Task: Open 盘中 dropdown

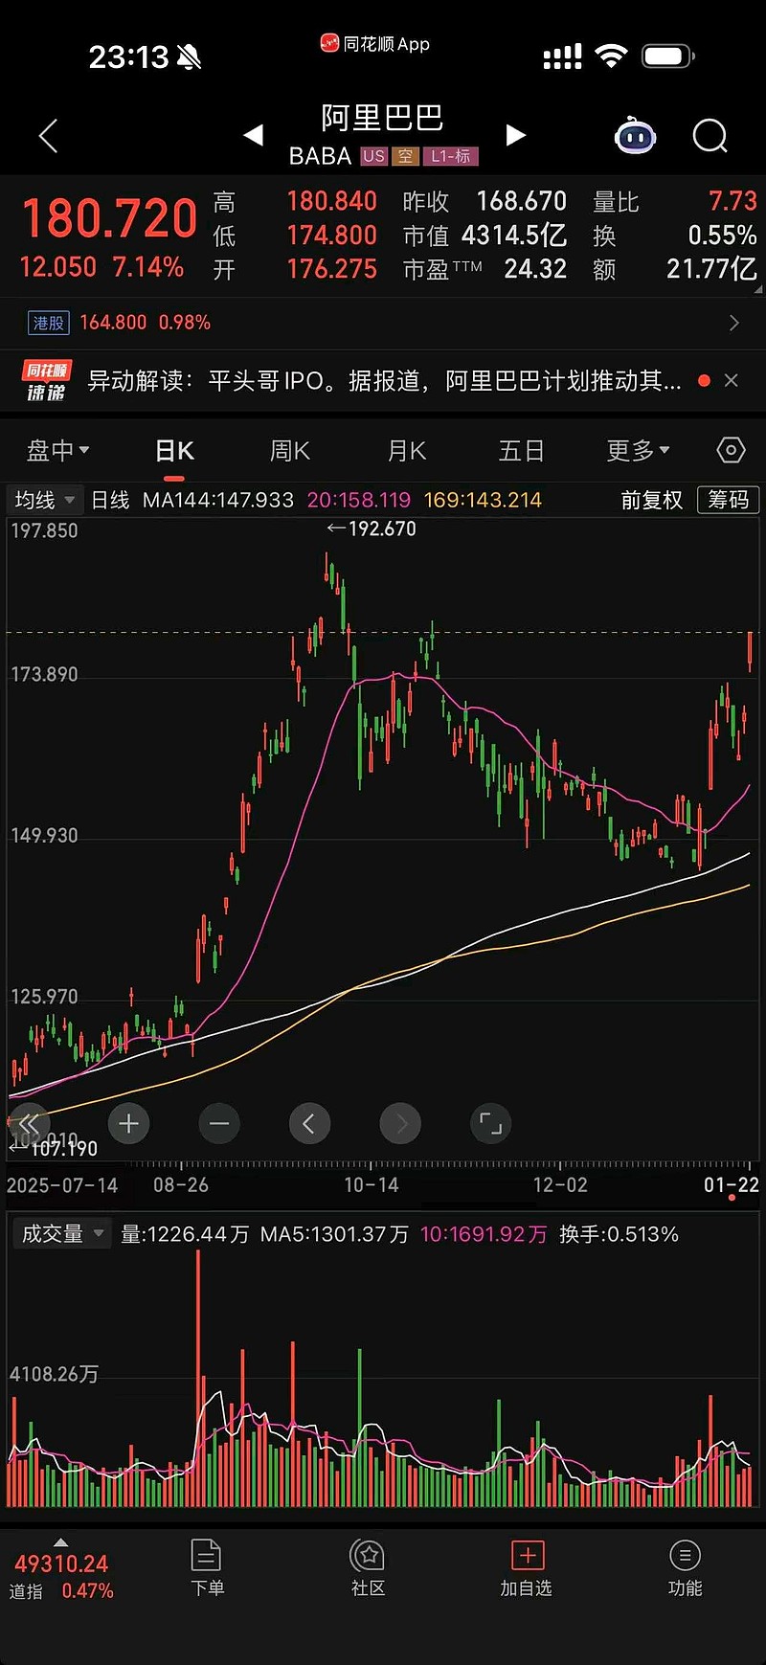Action: 57,450
